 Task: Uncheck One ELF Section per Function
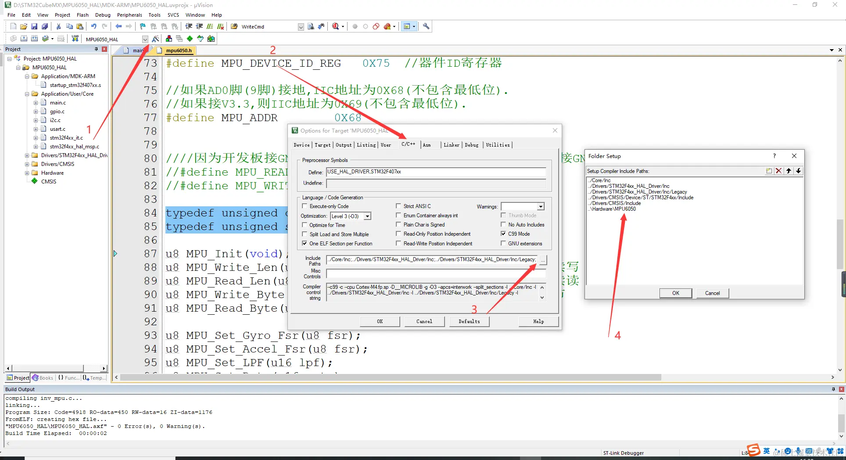tap(305, 243)
